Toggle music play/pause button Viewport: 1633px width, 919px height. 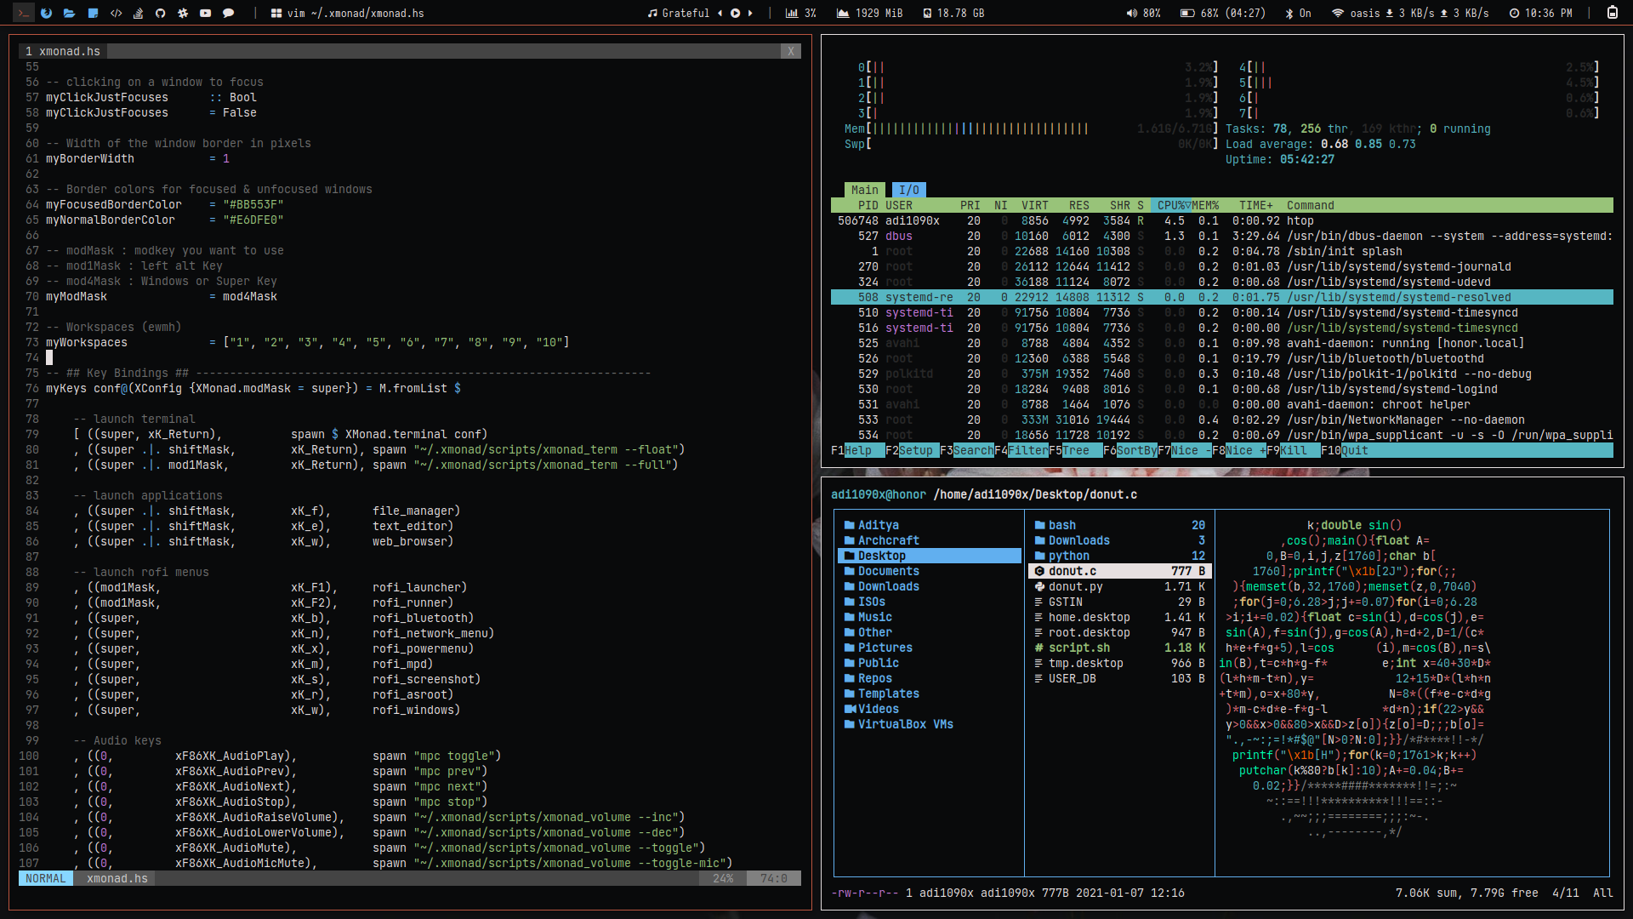point(735,13)
